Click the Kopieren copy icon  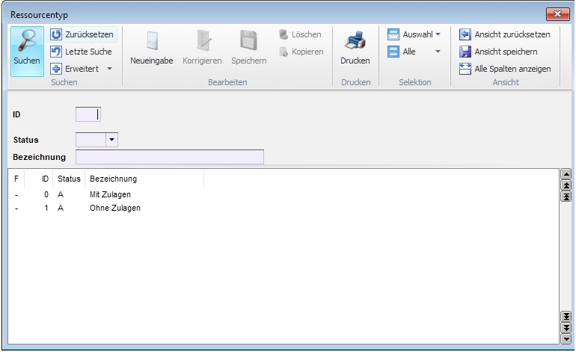tap(284, 52)
